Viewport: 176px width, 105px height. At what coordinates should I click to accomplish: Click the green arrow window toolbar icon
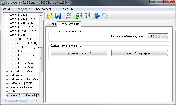pos(79,16)
